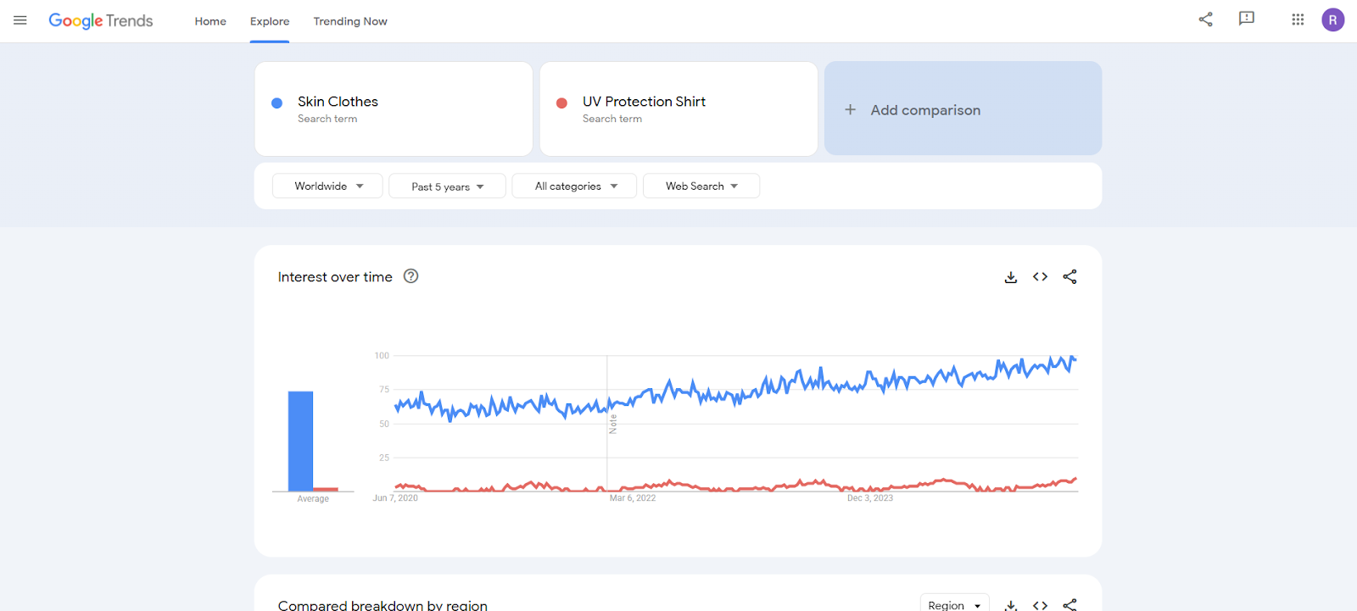Edit the UV Protection Shirt search term
Screen dimensions: 1357x611
(x=678, y=108)
